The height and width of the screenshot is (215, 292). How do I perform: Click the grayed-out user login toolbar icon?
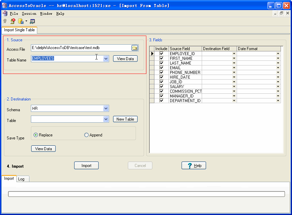[5, 21]
